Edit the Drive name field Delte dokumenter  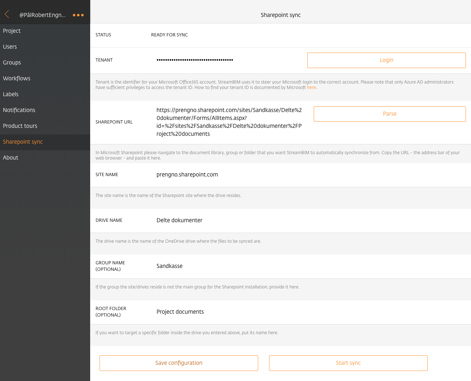click(x=179, y=220)
